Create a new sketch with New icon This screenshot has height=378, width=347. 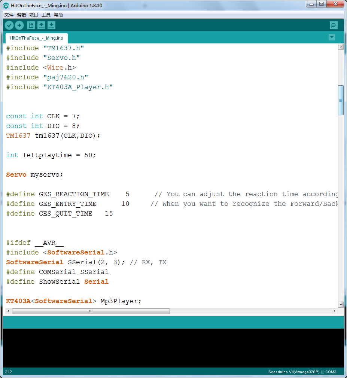tap(31, 25)
